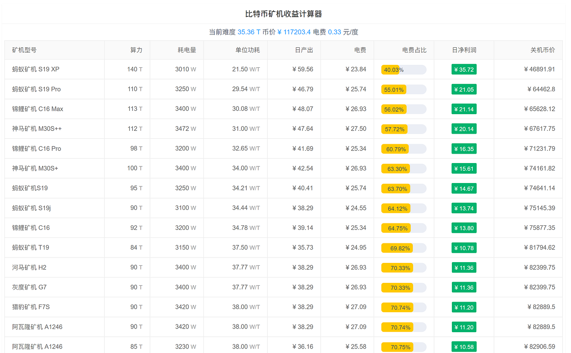The width and height of the screenshot is (571, 353).
Task: Click the page title 比特币矿机收益计算器
Action: (283, 14)
